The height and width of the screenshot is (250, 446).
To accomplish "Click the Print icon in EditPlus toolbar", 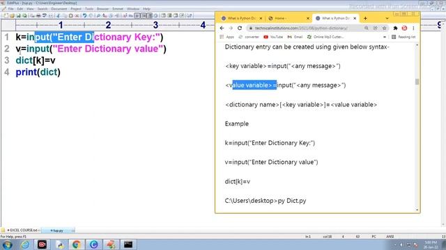I will (38, 15).
